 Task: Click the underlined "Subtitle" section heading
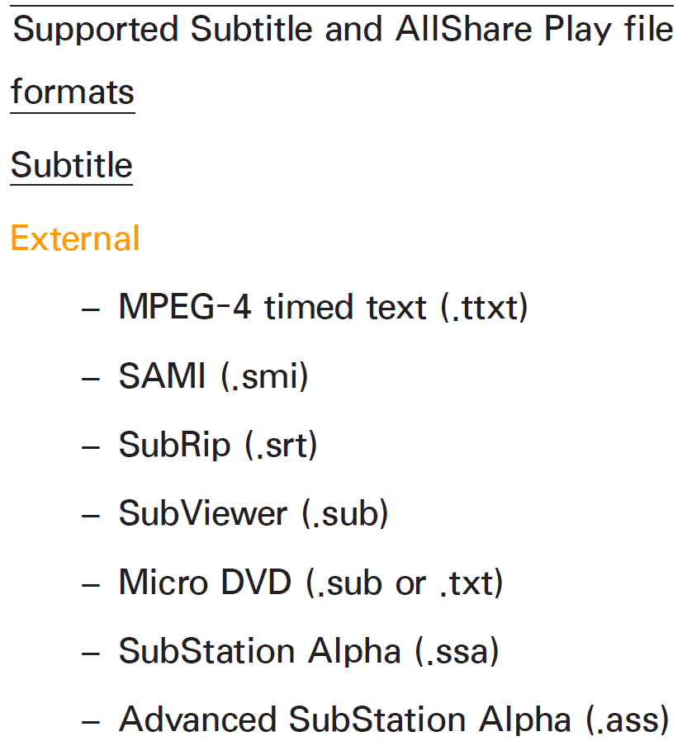point(71,165)
